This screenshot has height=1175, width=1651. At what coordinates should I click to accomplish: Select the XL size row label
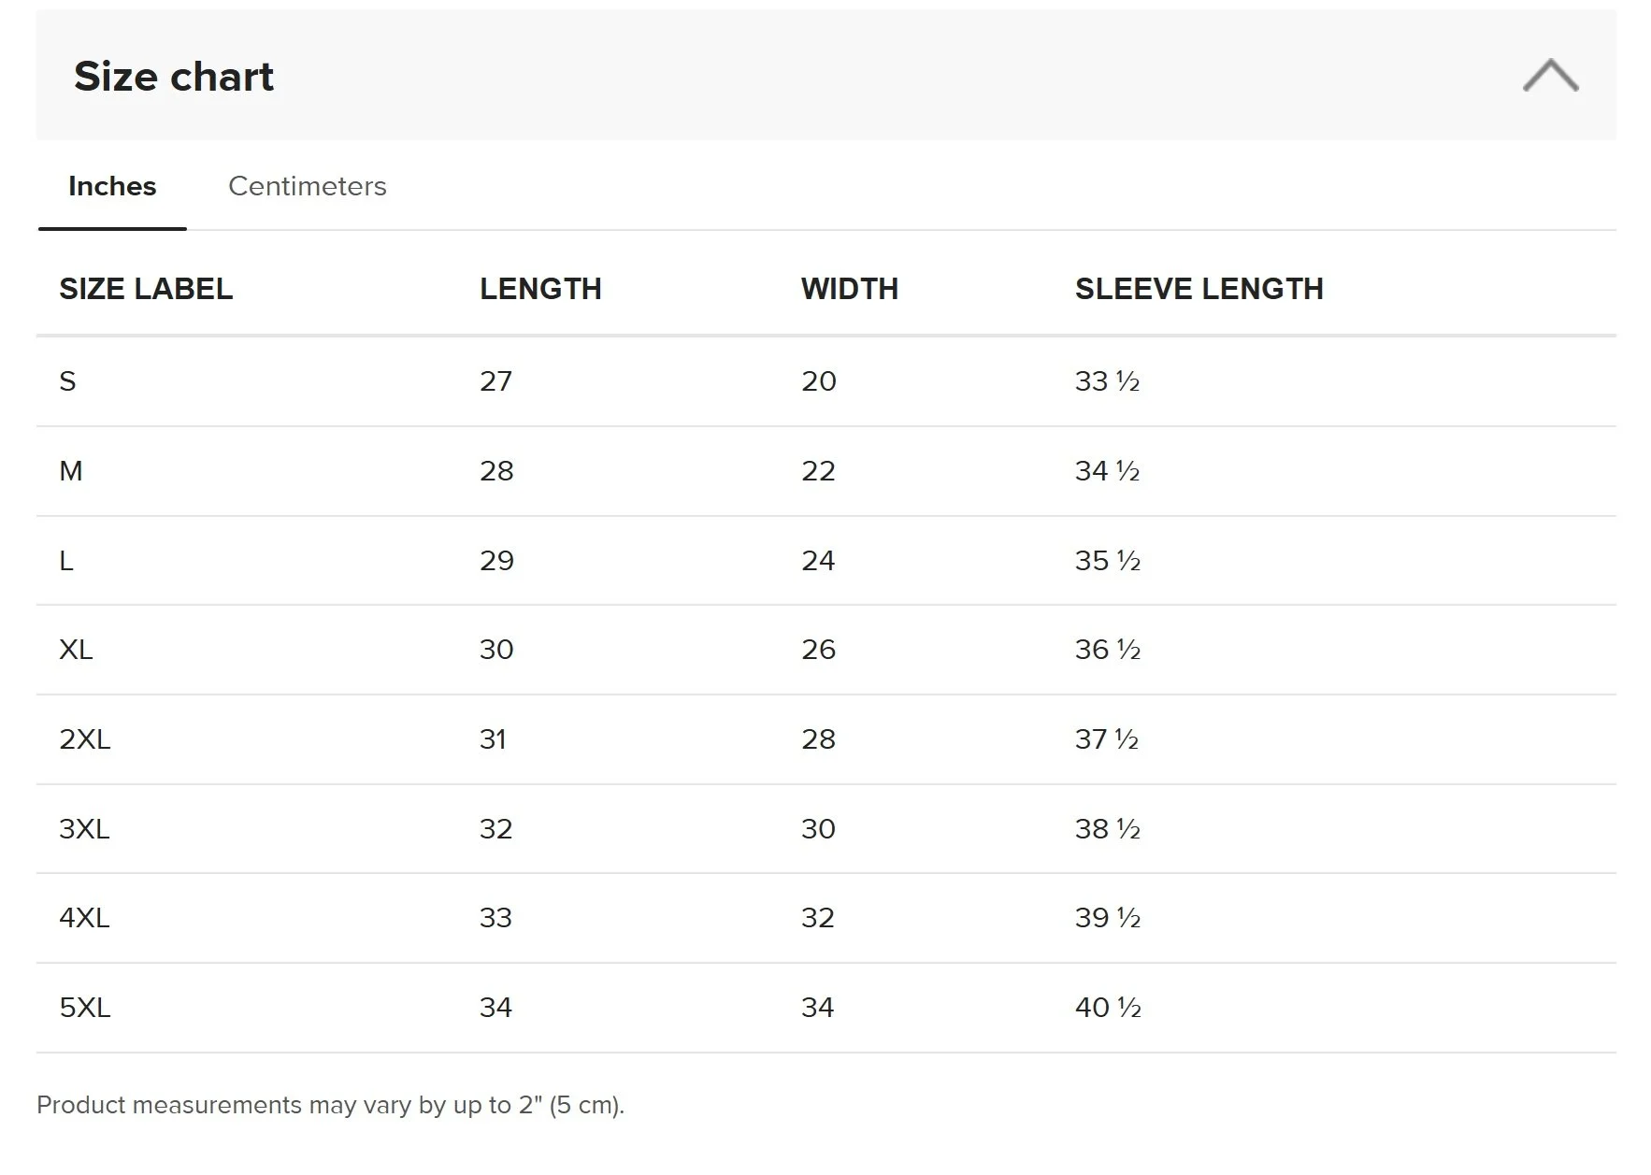pyautogui.click(x=76, y=650)
